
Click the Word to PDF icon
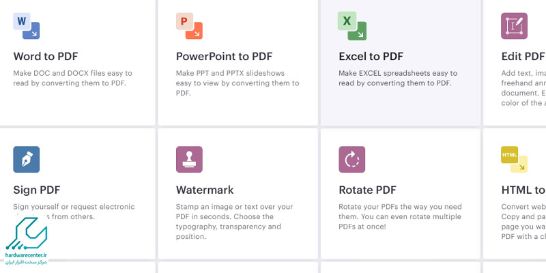tap(27, 26)
